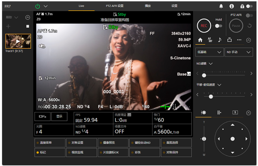Image resolution: width=258 pixels, height=166 pixels.
Task: Toggle the lock switch in header
Action: [x=249, y=6]
